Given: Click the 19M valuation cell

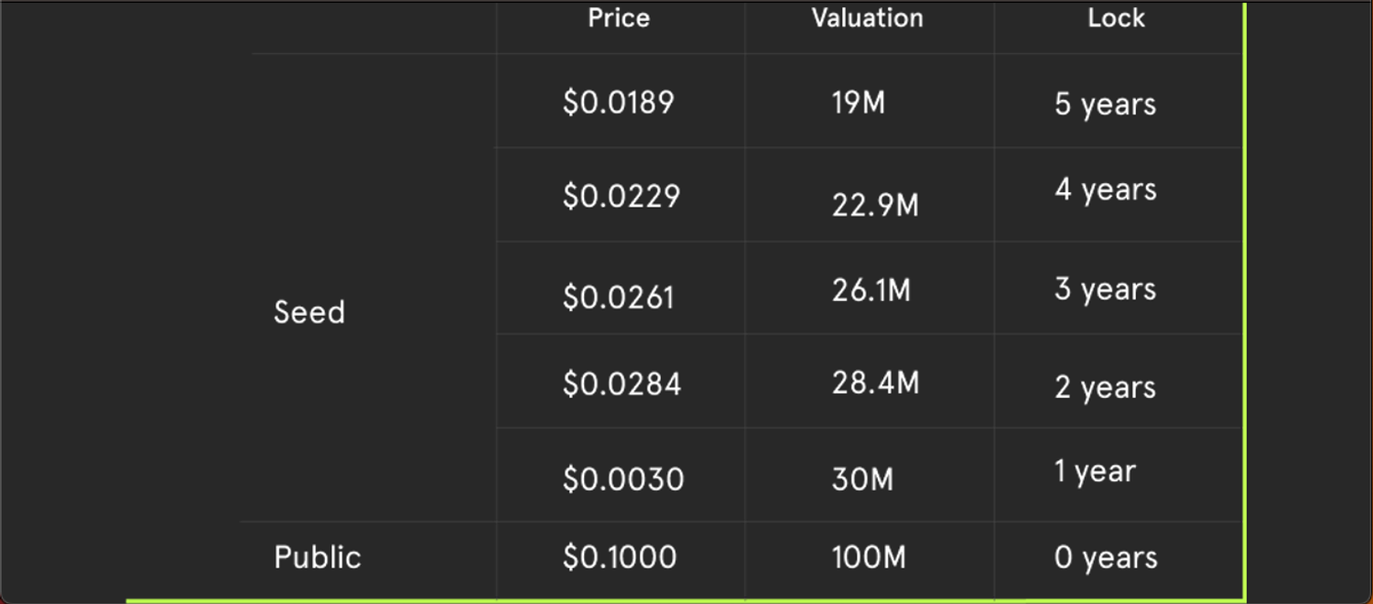Looking at the screenshot, I should pos(859,102).
